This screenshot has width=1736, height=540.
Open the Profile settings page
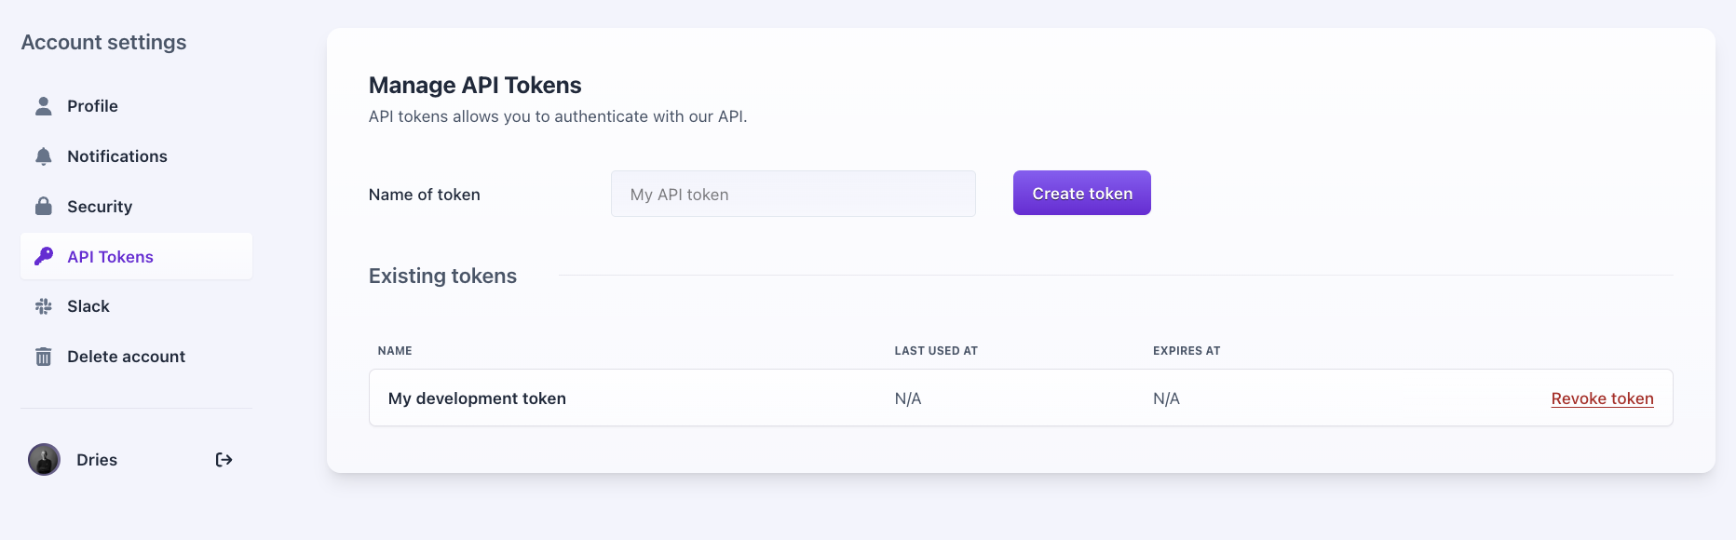tap(92, 106)
